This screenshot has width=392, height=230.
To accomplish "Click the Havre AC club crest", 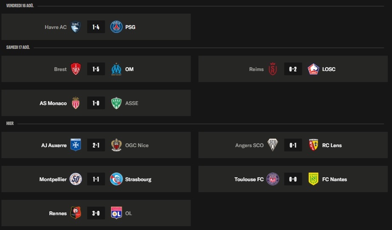I will [76, 27].
